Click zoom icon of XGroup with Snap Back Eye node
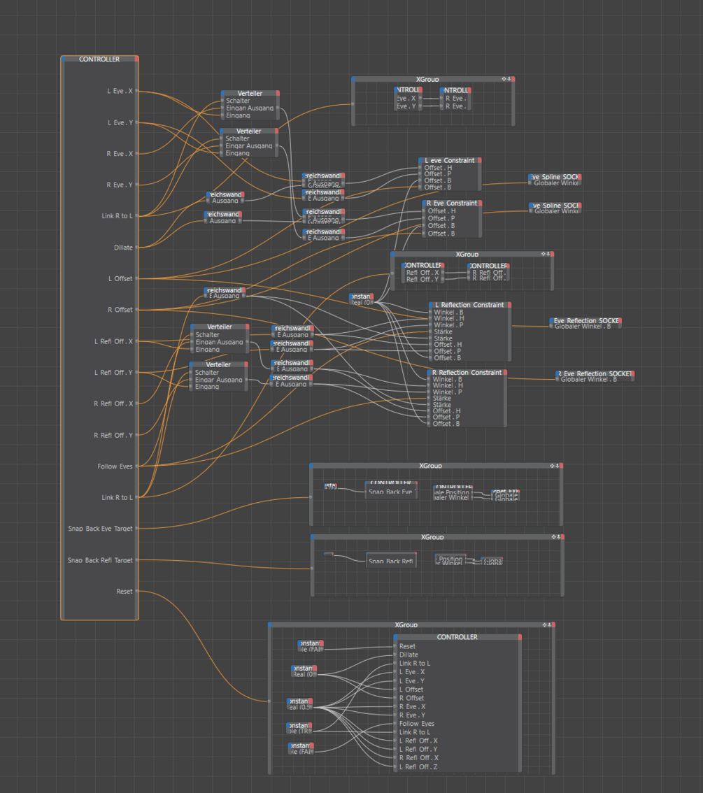Screen dimensions: 703x793 [x=558, y=466]
